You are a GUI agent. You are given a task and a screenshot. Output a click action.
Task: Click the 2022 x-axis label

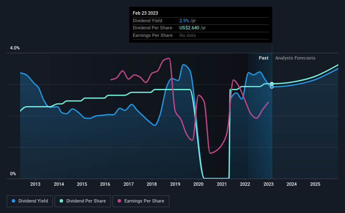pyautogui.click(x=245, y=184)
